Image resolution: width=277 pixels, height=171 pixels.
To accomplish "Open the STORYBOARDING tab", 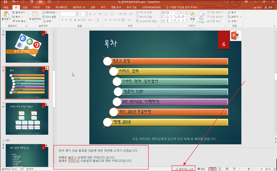I will coord(151,7).
